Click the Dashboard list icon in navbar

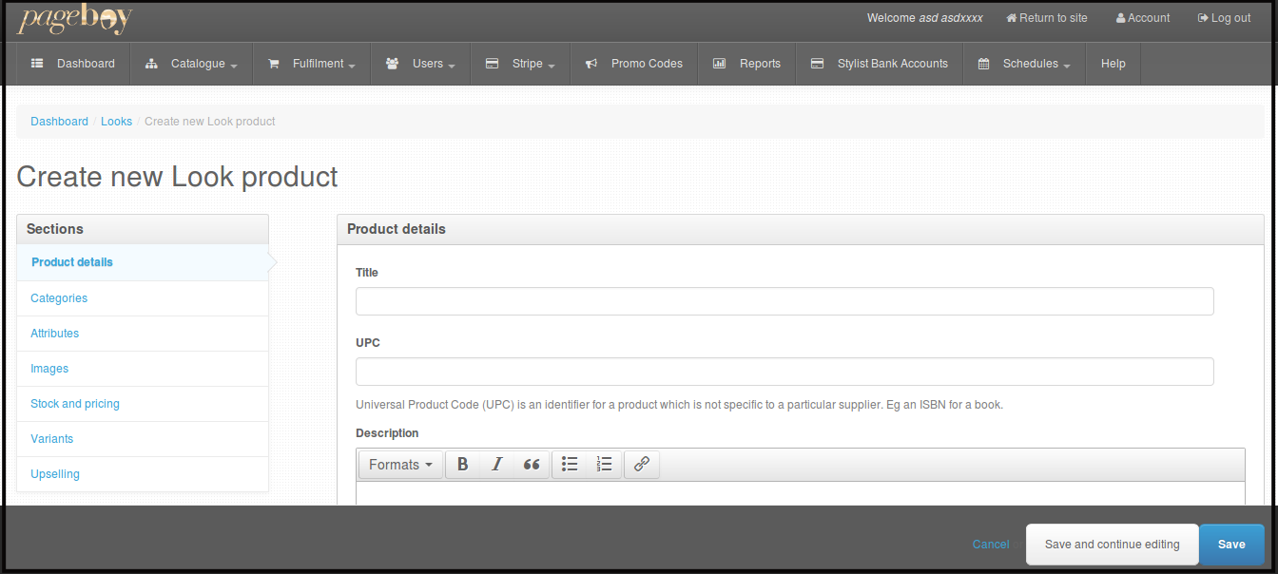(x=37, y=64)
